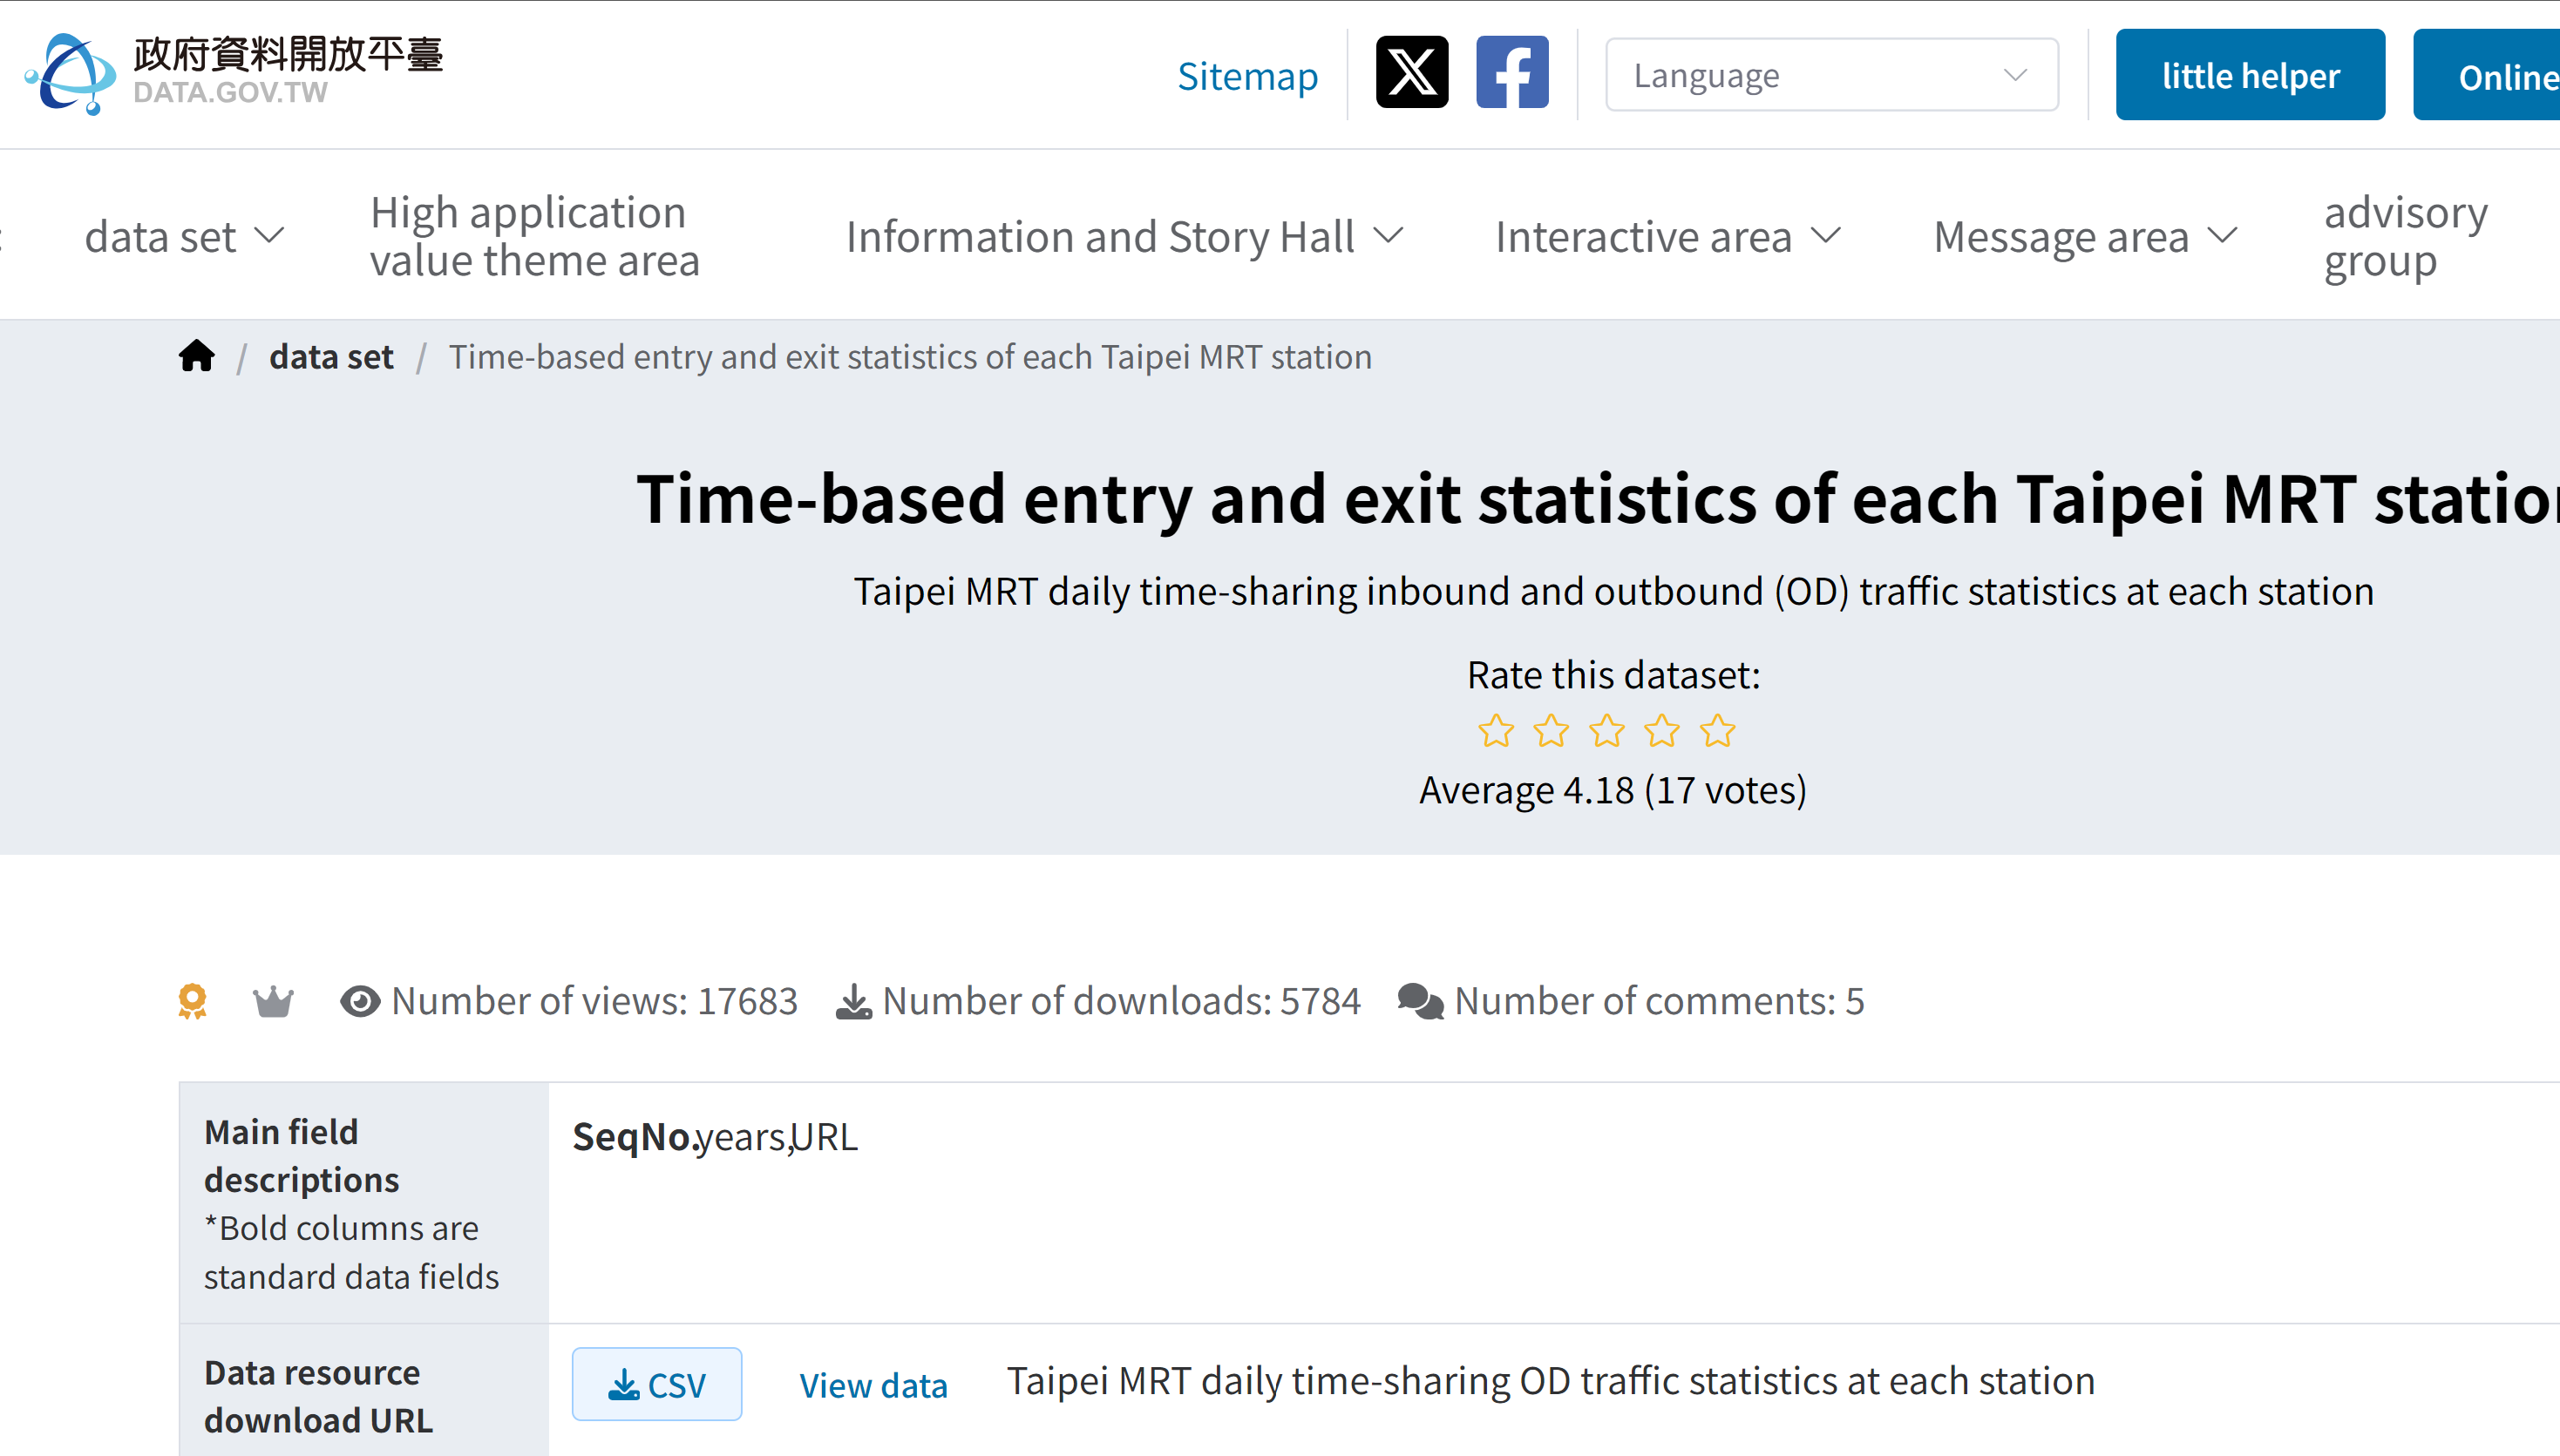Open the Language dropdown
Viewport: 2560px width, 1456px height.
point(1831,75)
